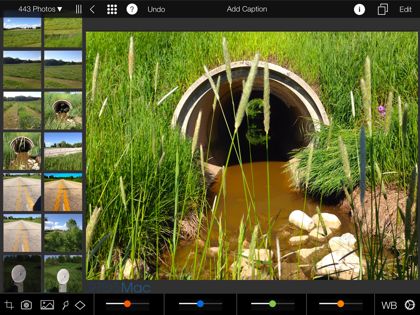This screenshot has height=315, width=420.
Task: Click the picture frame icon
Action: tap(47, 305)
